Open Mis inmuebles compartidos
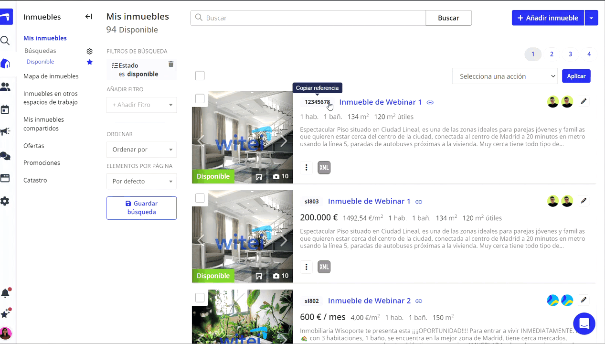 click(43, 124)
